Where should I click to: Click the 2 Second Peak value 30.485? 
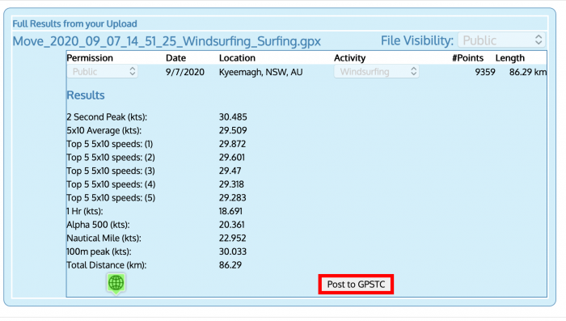pos(233,117)
